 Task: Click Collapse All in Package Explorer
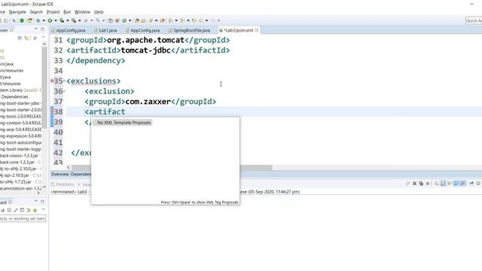point(20,38)
